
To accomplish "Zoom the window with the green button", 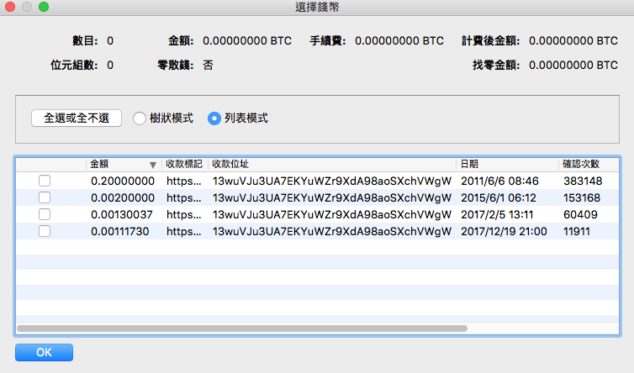I will 44,7.
